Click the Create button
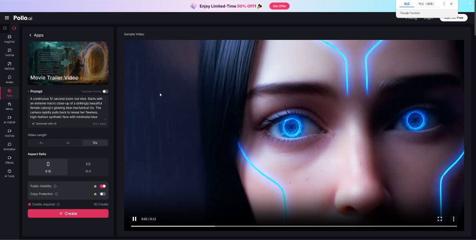Image resolution: width=476 pixels, height=240 pixels. click(68, 214)
